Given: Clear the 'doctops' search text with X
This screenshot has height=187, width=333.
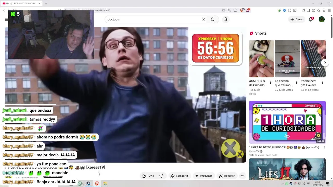Looking at the screenshot, I should (204, 19).
